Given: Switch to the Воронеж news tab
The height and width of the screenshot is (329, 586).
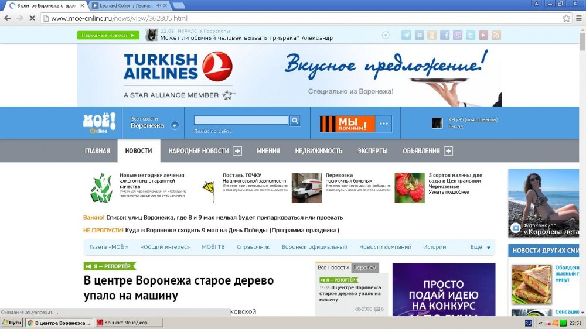Looking at the screenshot, I should (365, 268).
